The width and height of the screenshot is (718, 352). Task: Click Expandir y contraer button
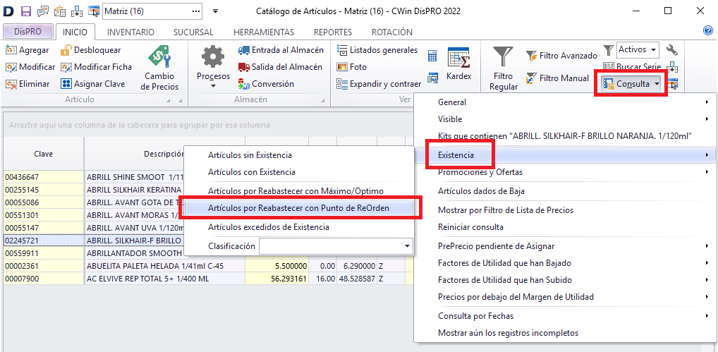[379, 84]
